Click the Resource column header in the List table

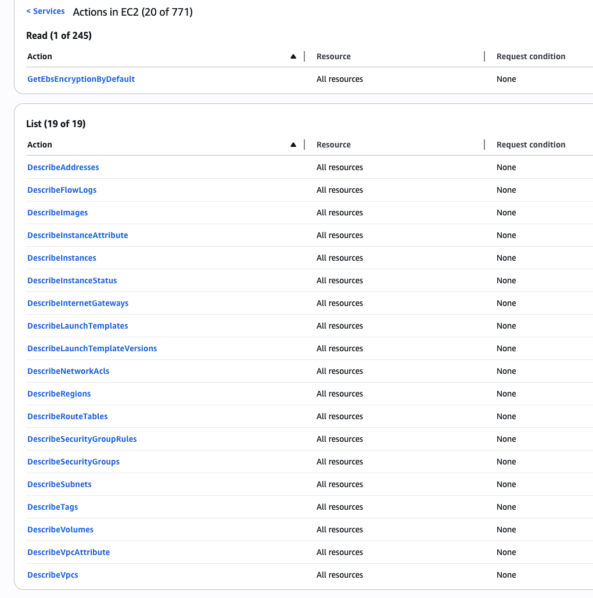(333, 144)
